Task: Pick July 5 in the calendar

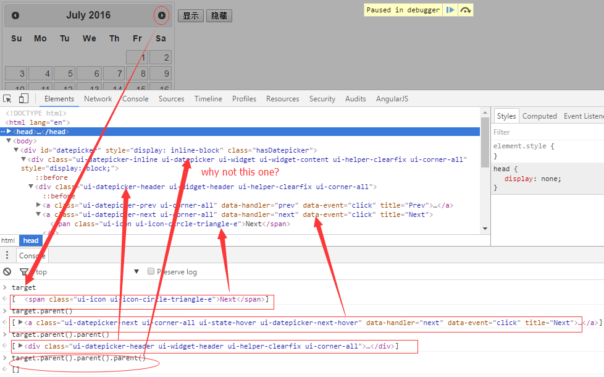Action: [x=64, y=74]
